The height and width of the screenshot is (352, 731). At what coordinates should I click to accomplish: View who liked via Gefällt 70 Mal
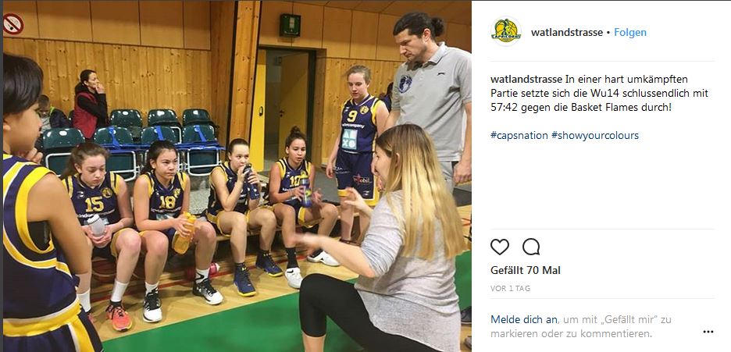[526, 270]
